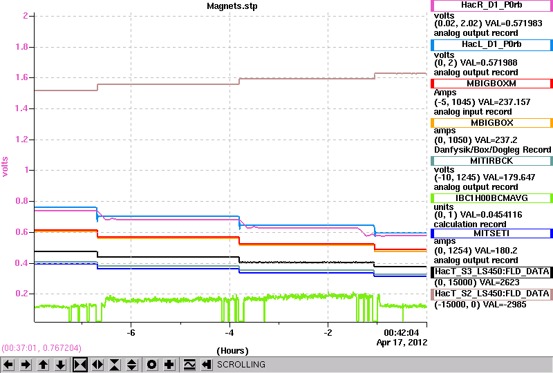Select the MITSETI dark blue legend label
The width and height of the screenshot is (553, 373).
click(x=491, y=233)
